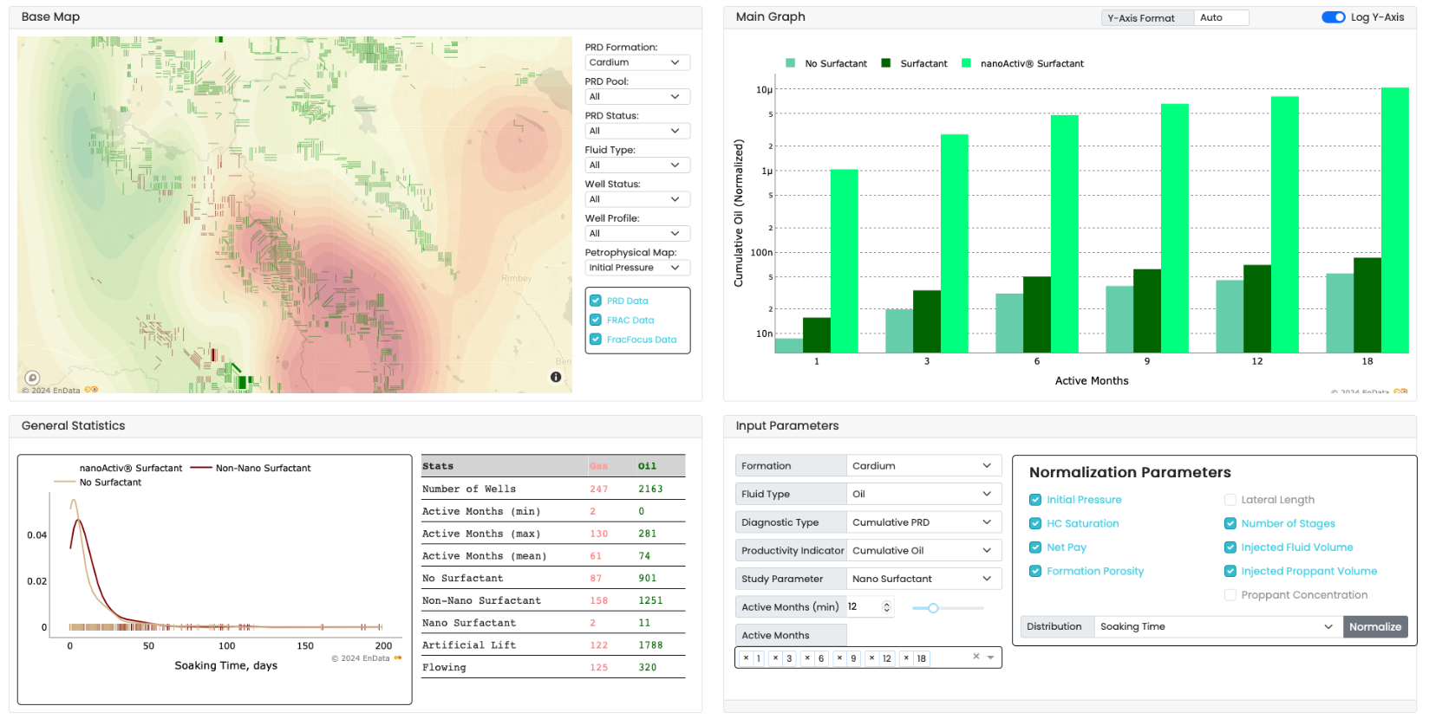The image size is (1429, 719).
Task: Toggle dark green Surfactant legend in Main Graph
Action: tap(915, 63)
